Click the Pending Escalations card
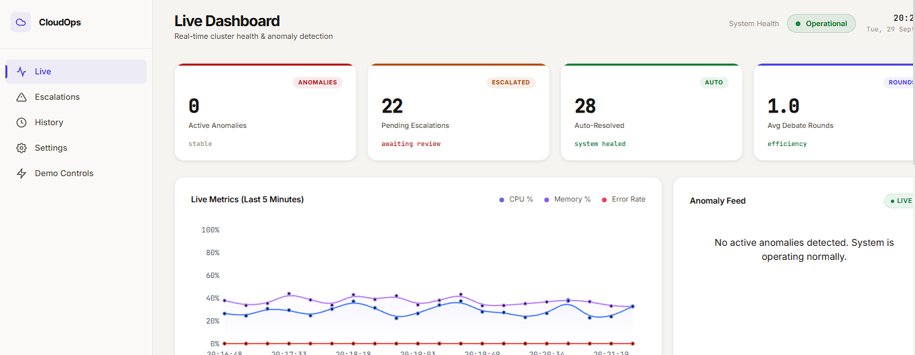Image resolution: width=915 pixels, height=355 pixels. [x=459, y=112]
